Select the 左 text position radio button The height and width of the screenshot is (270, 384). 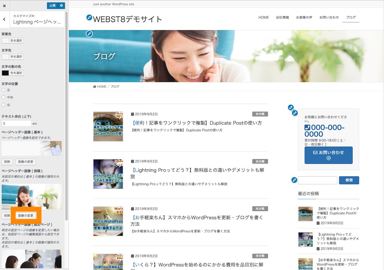3,90
